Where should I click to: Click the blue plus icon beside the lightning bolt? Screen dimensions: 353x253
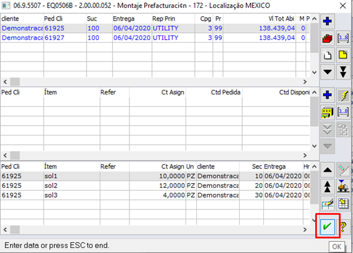coord(327,95)
